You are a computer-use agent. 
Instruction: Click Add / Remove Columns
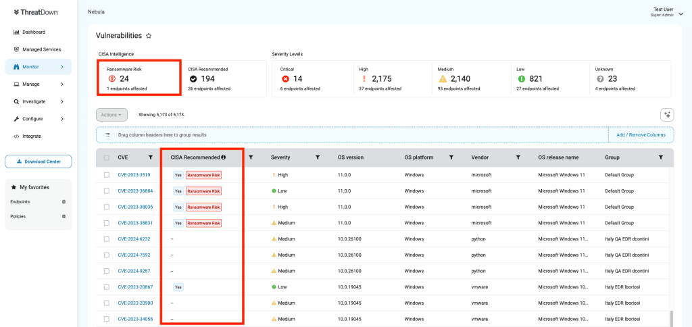pyautogui.click(x=641, y=135)
